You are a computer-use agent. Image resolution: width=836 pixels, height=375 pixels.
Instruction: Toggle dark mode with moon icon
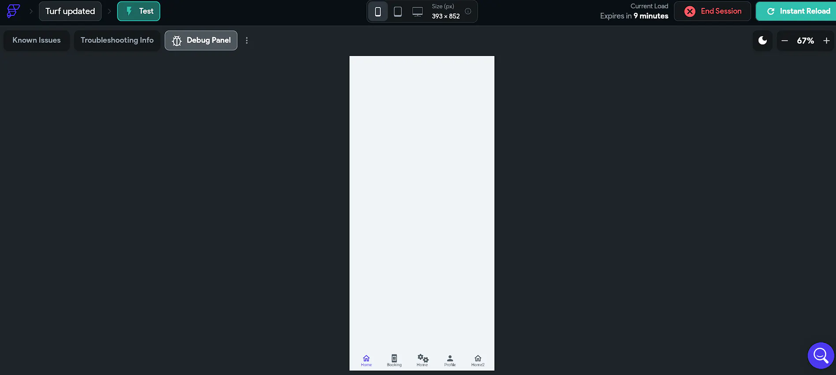coord(762,41)
